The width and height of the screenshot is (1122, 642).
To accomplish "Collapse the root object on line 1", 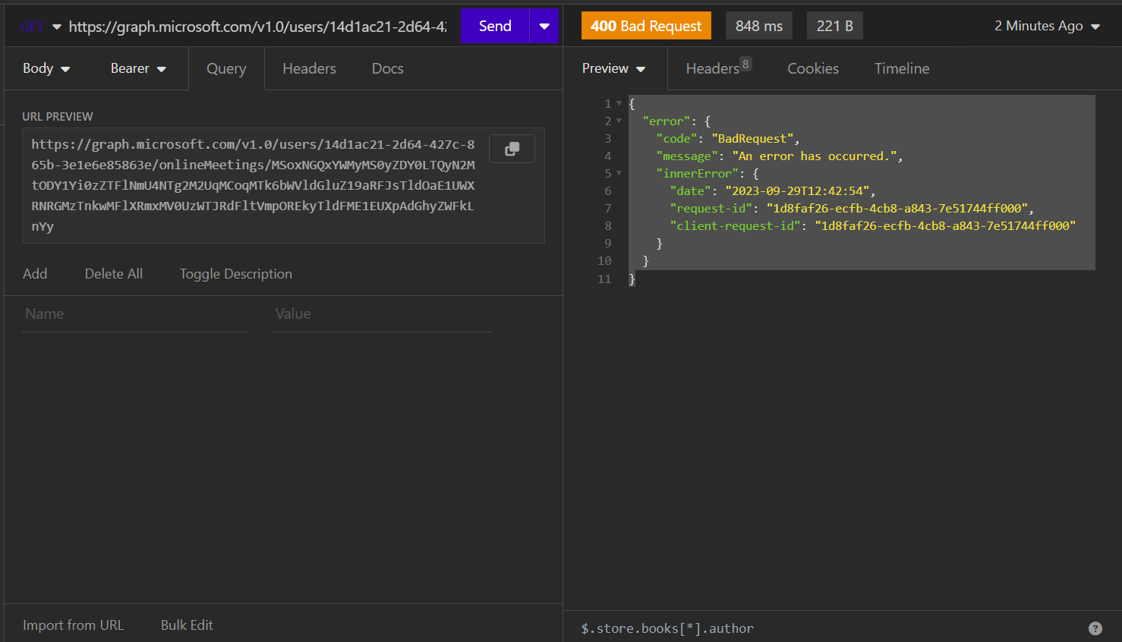I will coord(619,103).
